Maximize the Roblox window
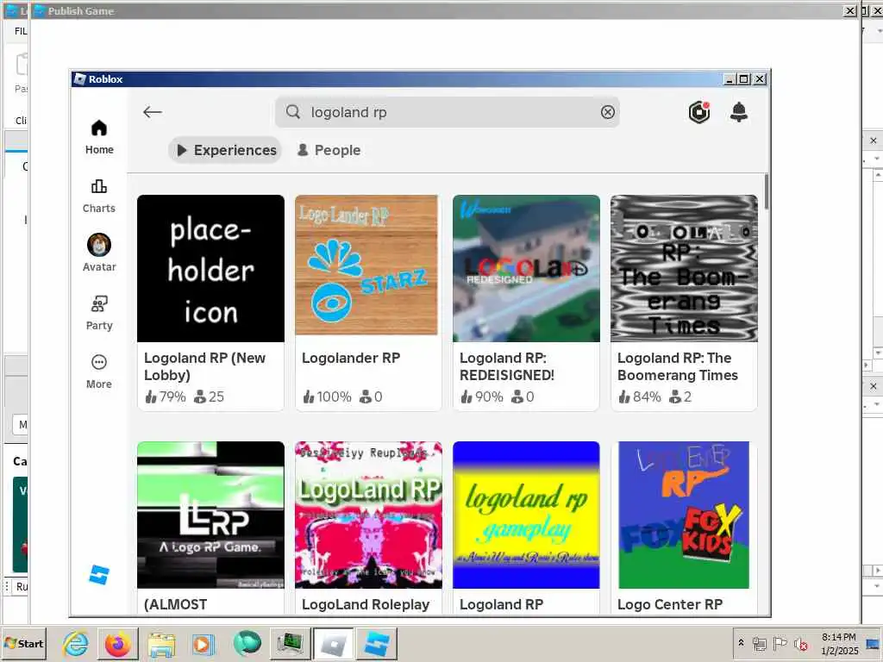Screen dimensions: 883x662 click(x=744, y=79)
